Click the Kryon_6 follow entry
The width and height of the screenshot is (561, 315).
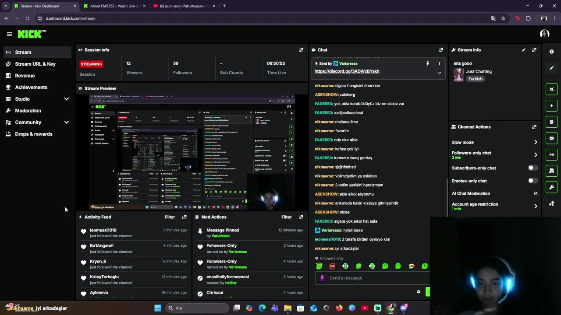point(134,264)
